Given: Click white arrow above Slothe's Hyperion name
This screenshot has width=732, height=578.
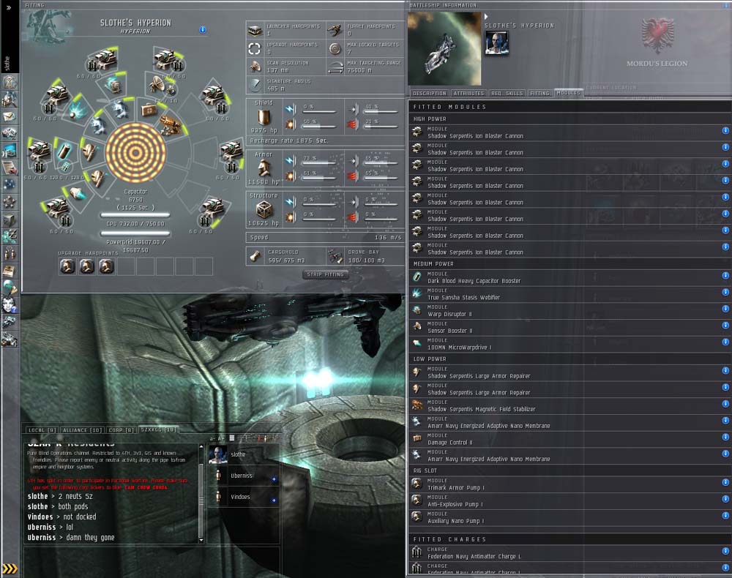Looking at the screenshot, I should (486, 17).
